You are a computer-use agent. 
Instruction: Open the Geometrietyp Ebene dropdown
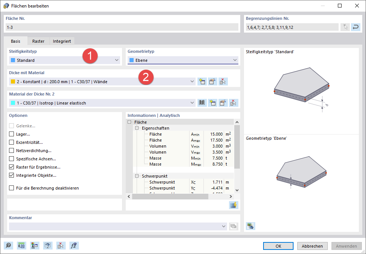click(x=183, y=60)
